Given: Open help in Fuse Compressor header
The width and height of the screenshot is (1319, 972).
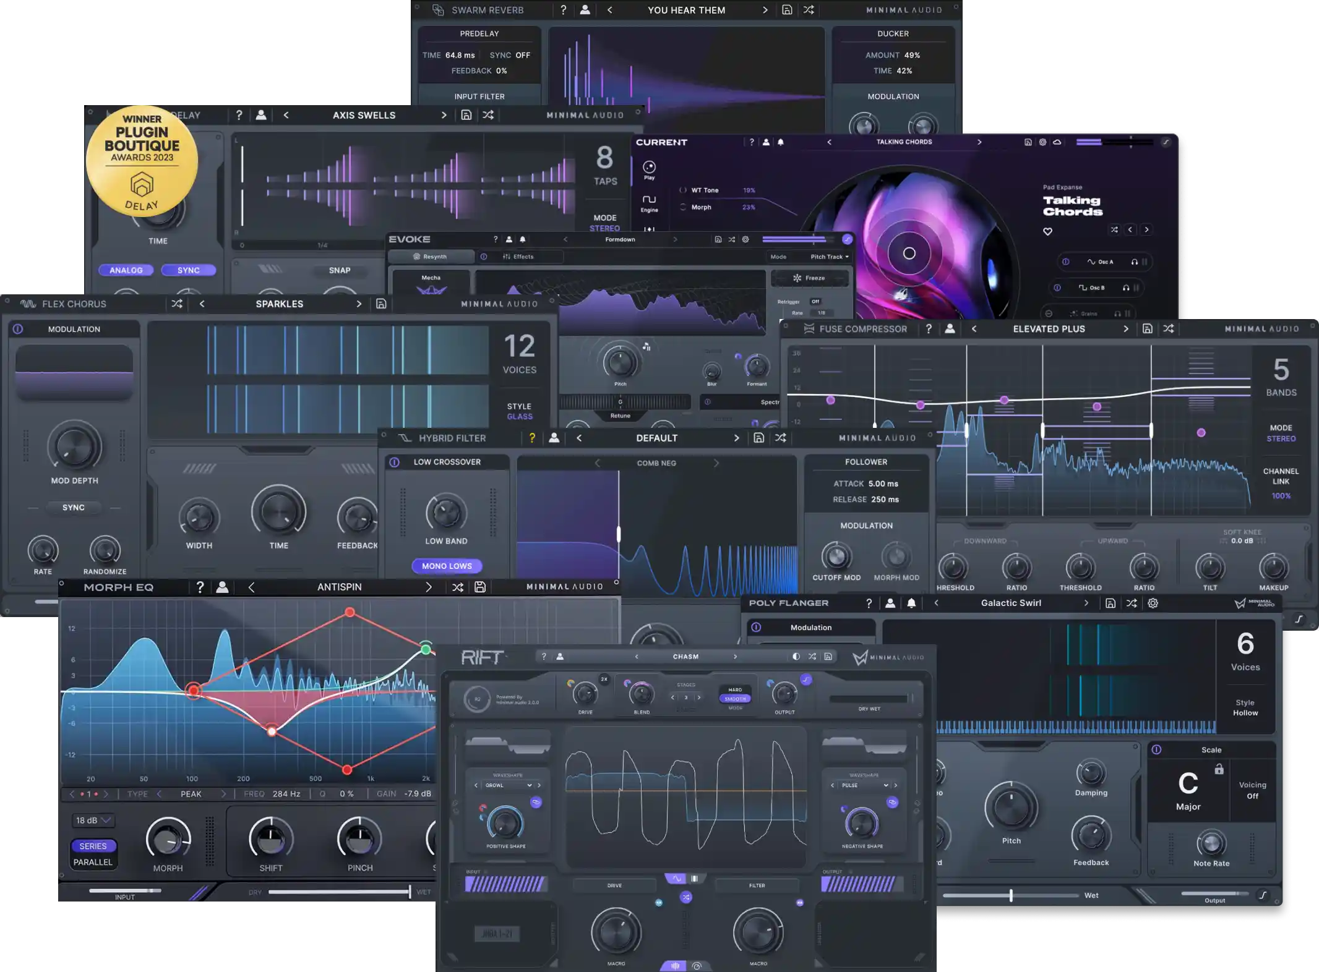Looking at the screenshot, I should (x=929, y=329).
